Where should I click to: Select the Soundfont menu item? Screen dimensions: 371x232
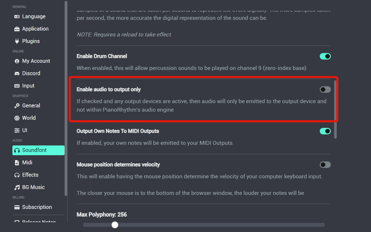[x=38, y=150]
